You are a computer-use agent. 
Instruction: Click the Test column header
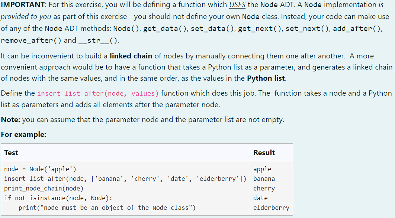point(11,152)
